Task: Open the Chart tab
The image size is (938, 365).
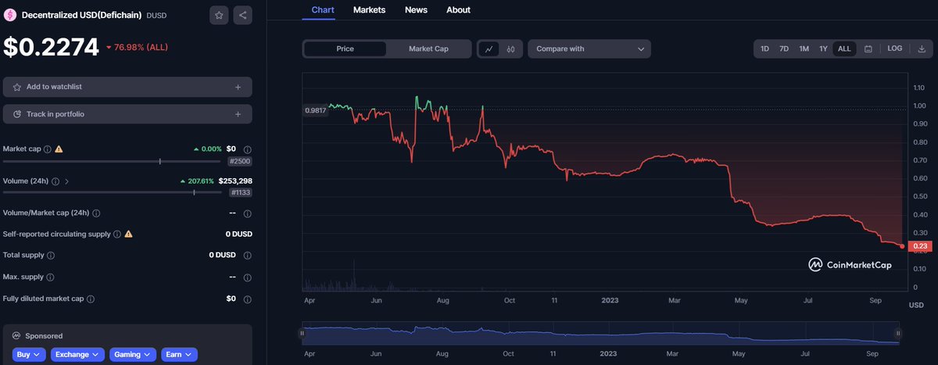Action: click(324, 9)
